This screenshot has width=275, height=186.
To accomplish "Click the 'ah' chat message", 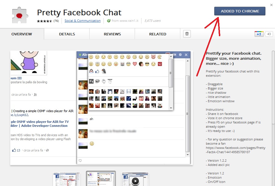I will [x=91, y=119].
